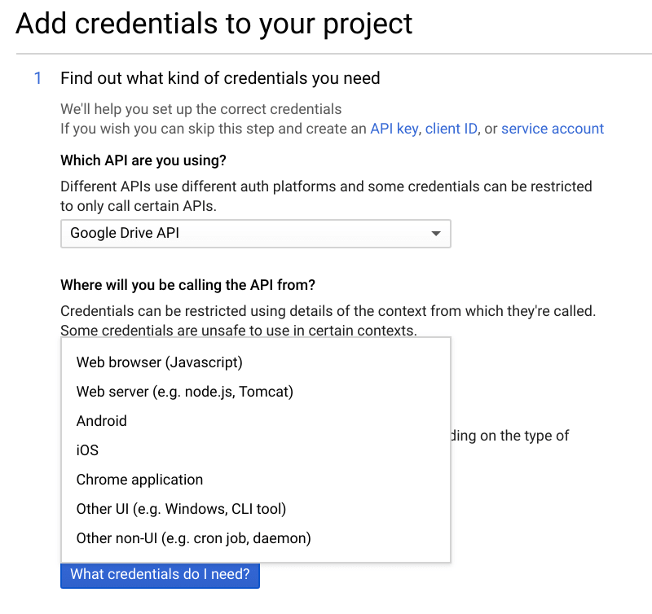
Task: Choose Web server (e.g. node.js, Tomcat)
Action: (256, 392)
